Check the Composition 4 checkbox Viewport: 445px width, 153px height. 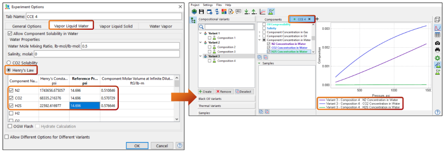point(209,61)
